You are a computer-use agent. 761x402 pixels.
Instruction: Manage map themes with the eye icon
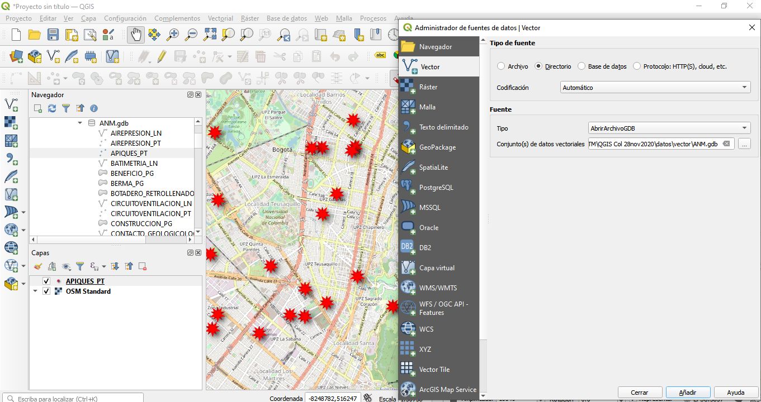point(66,266)
